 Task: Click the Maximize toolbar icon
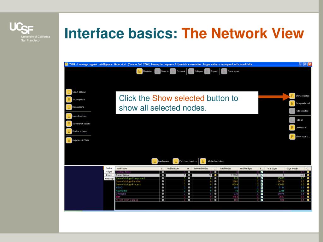(139, 72)
